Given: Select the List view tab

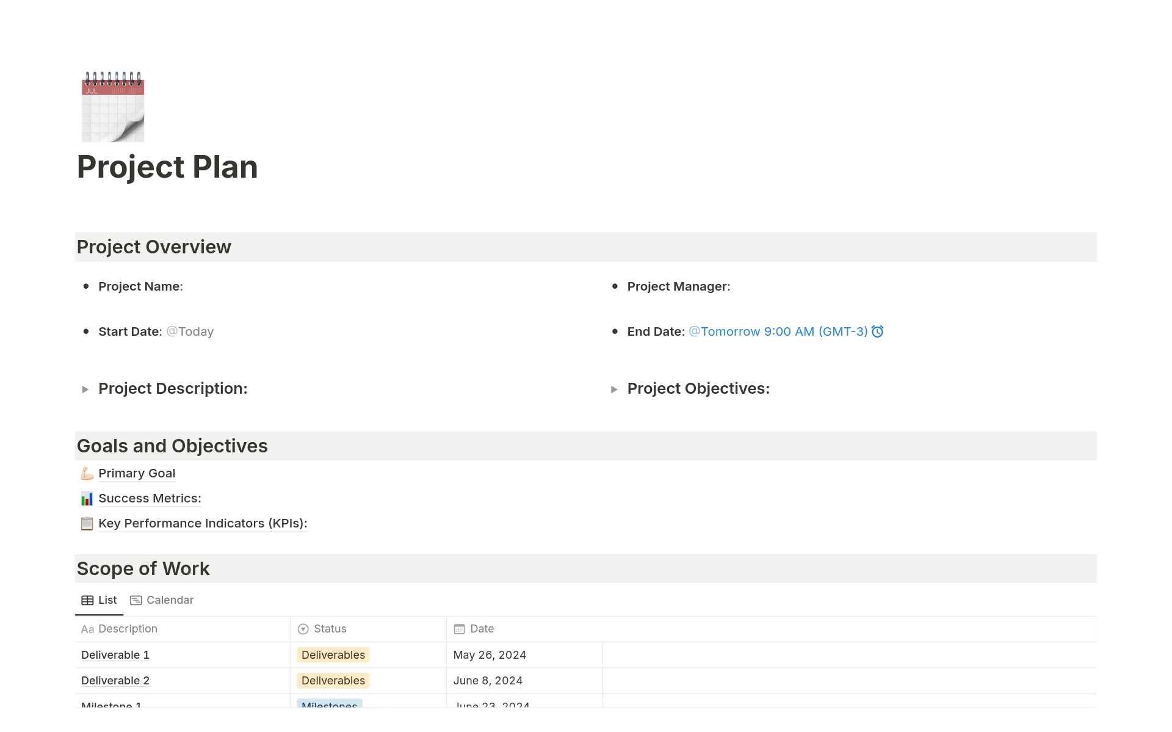Looking at the screenshot, I should tap(99, 600).
